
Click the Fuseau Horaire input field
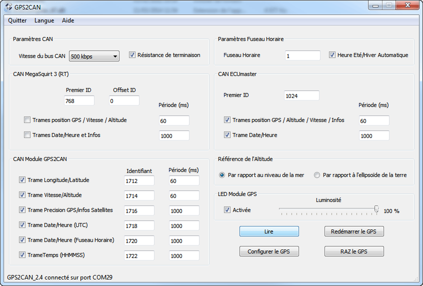click(x=302, y=55)
